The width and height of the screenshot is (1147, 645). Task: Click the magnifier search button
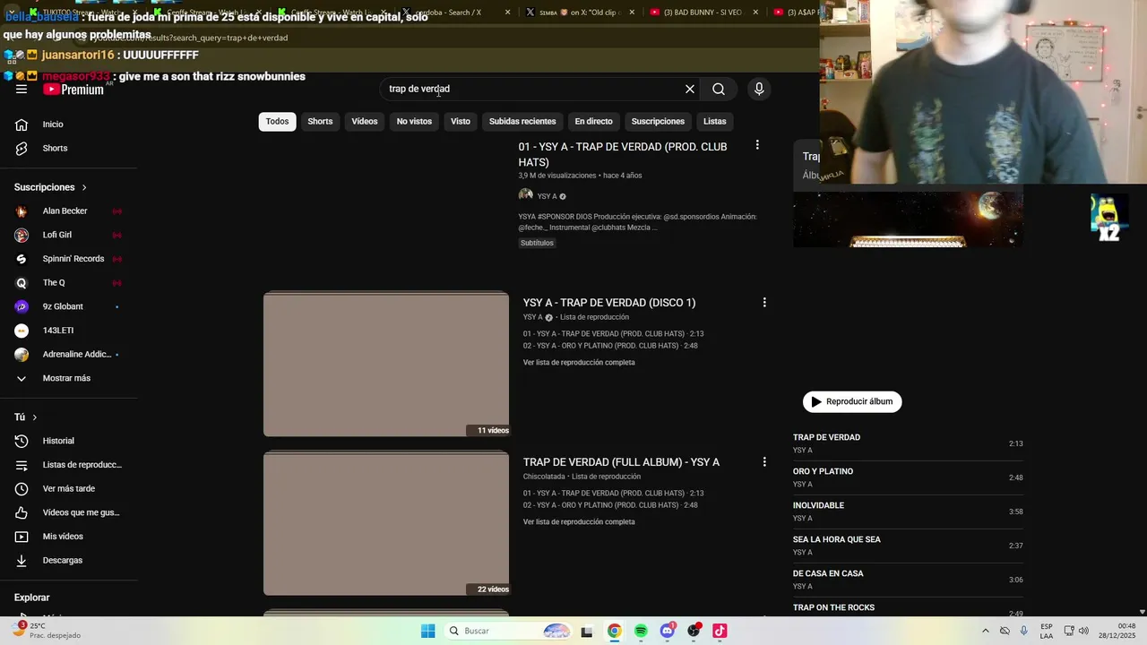(719, 89)
